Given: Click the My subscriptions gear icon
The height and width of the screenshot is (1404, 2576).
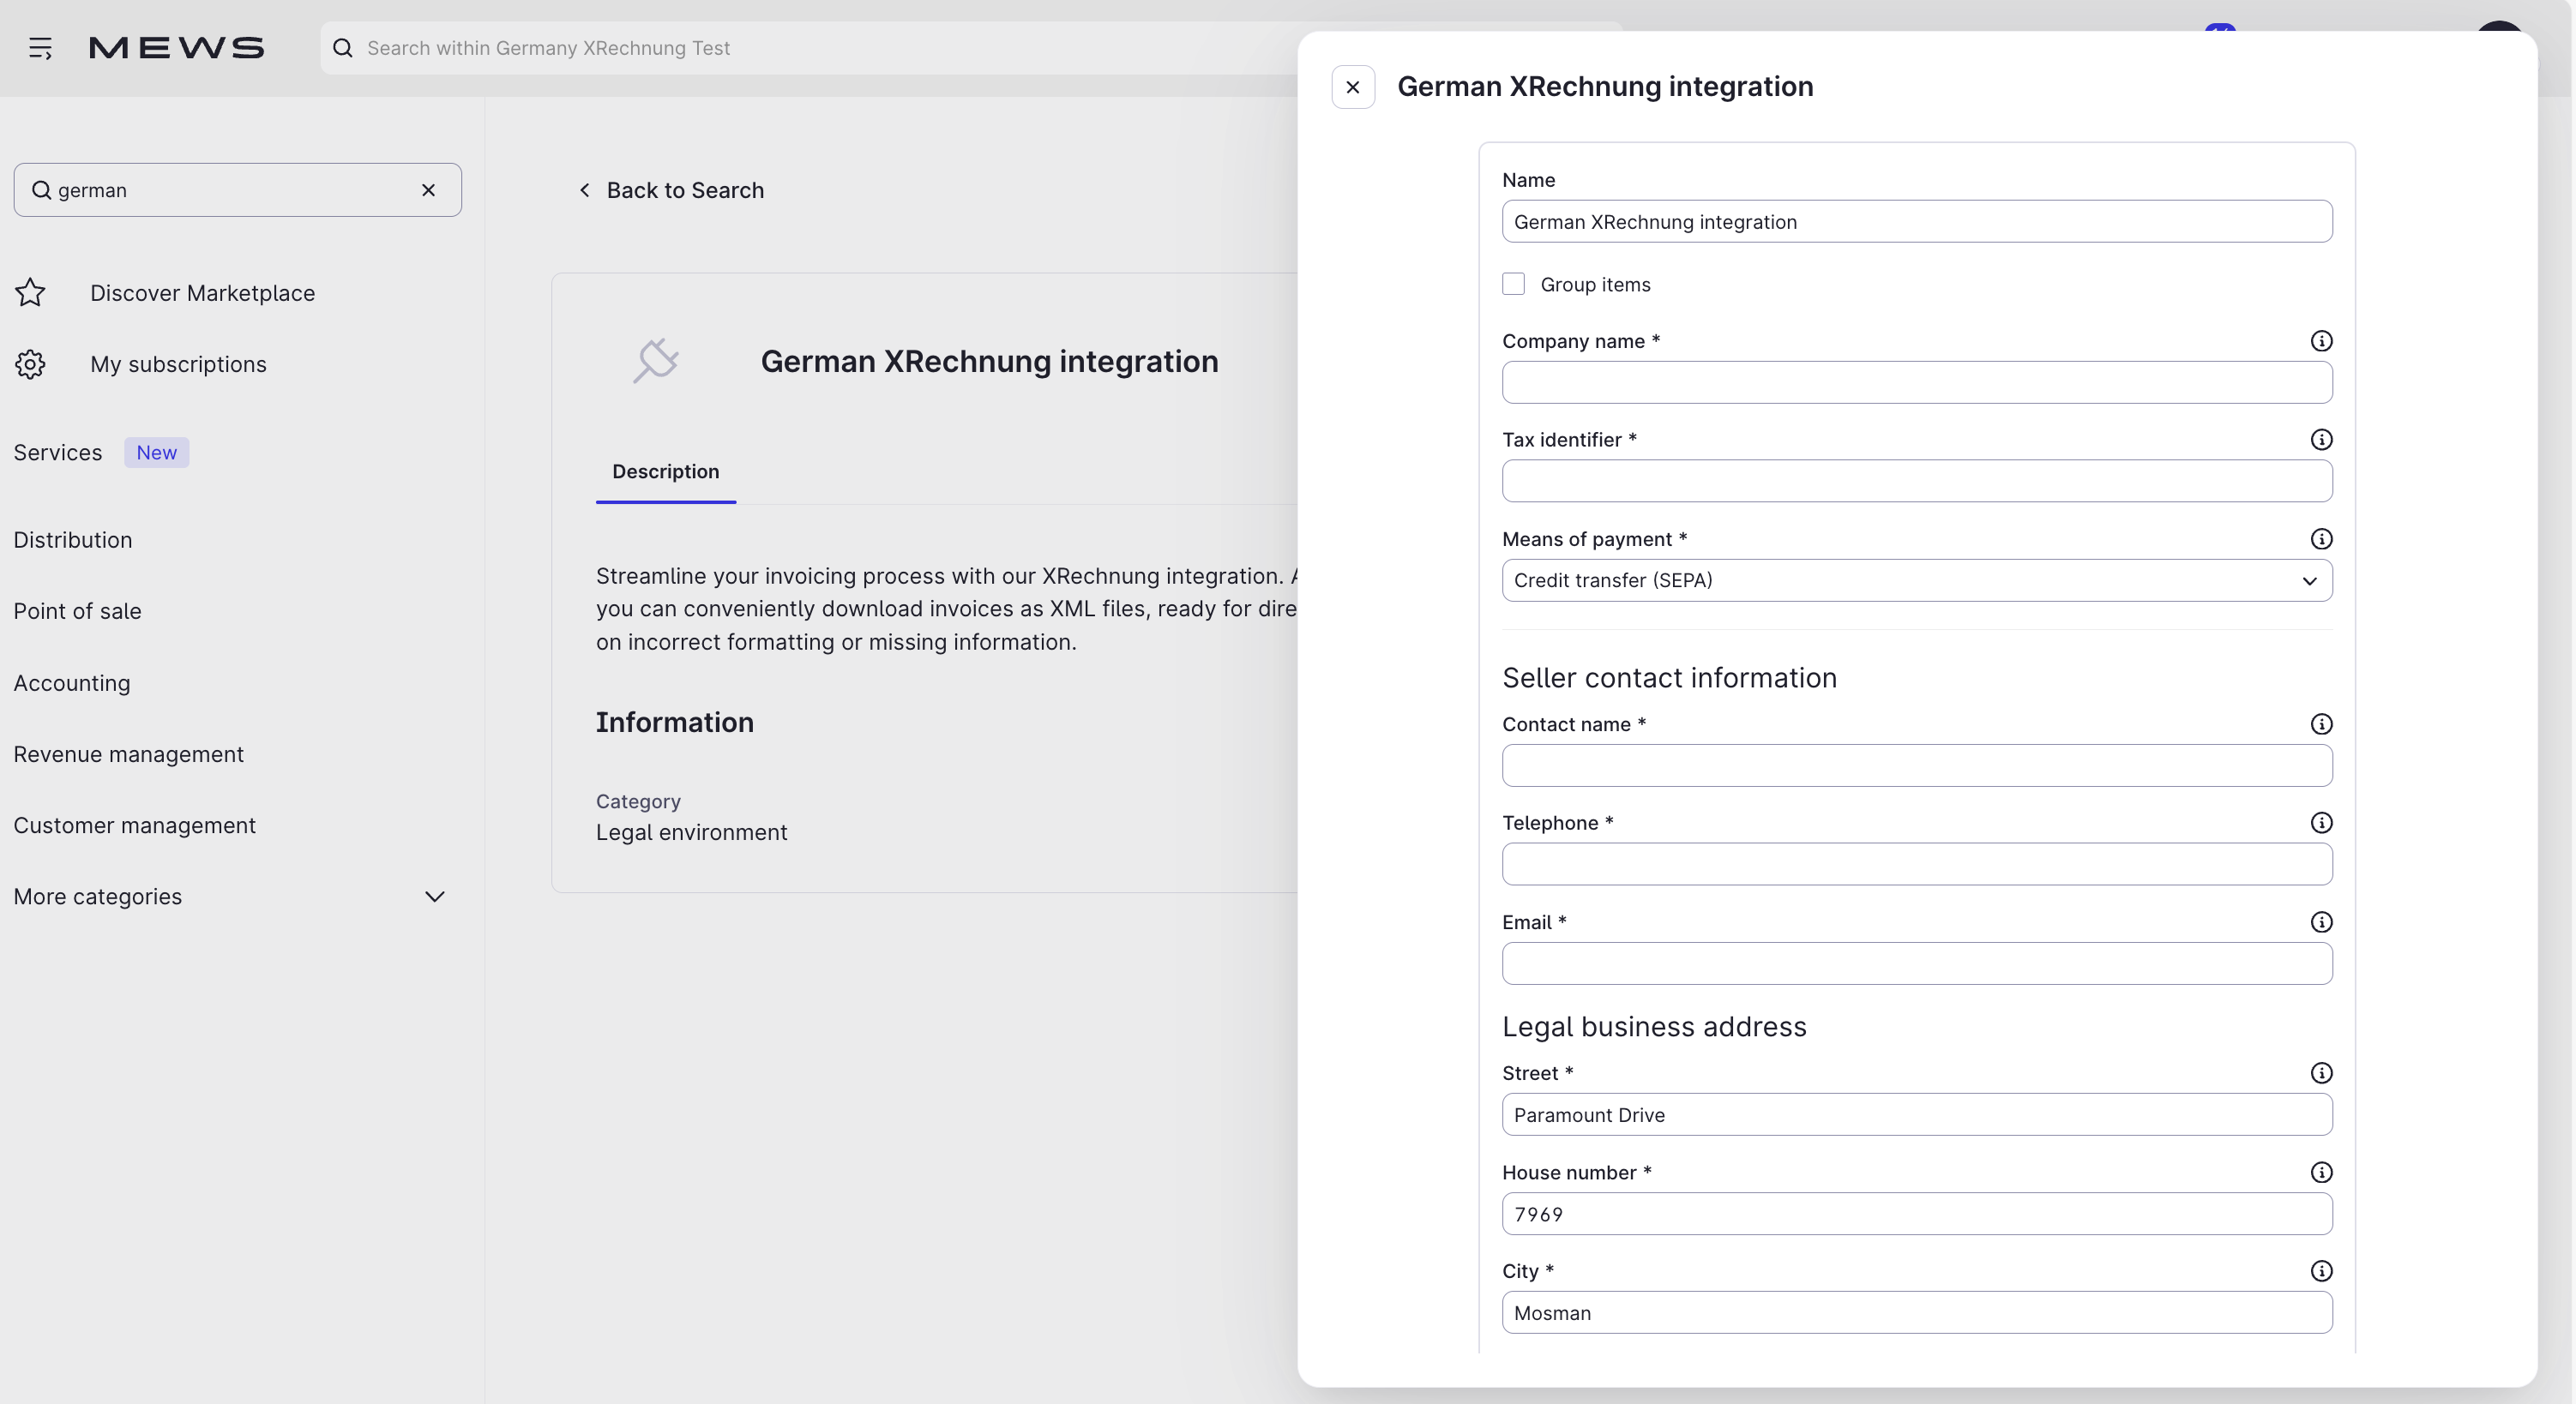Looking at the screenshot, I should click(30, 365).
